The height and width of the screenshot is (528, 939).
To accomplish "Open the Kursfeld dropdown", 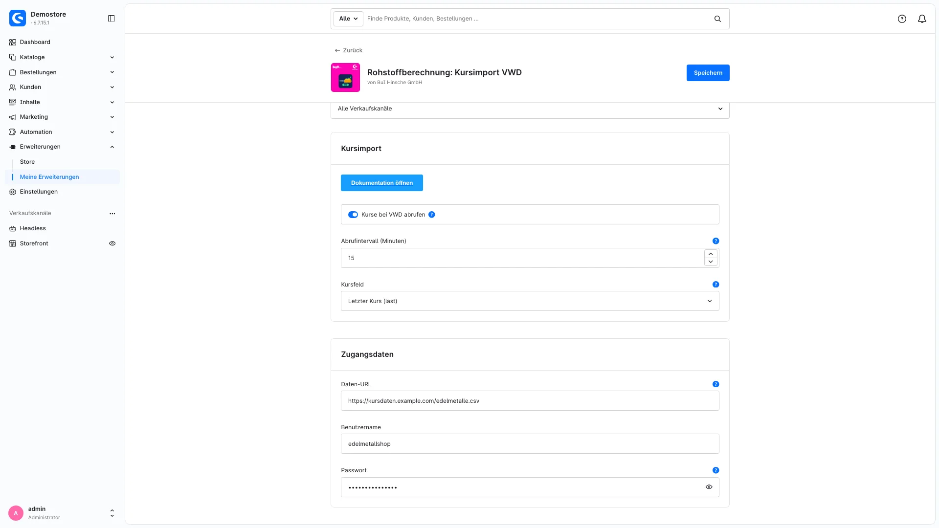I will click(x=530, y=301).
